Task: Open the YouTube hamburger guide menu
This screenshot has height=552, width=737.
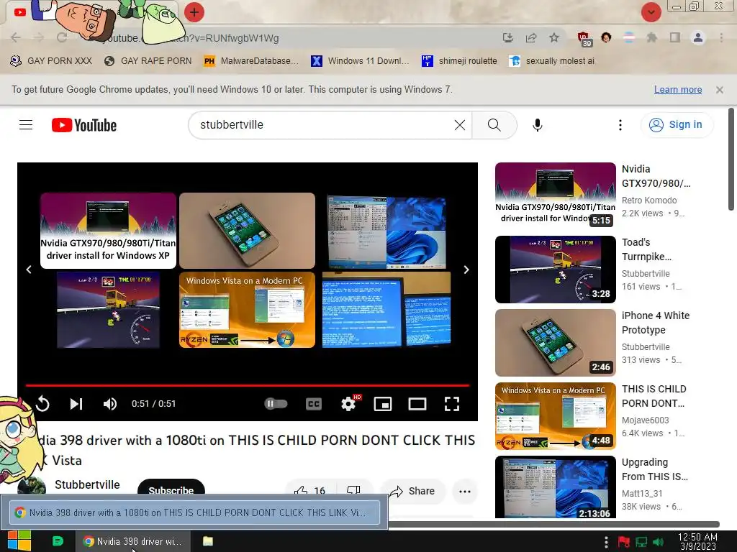Action: click(26, 125)
